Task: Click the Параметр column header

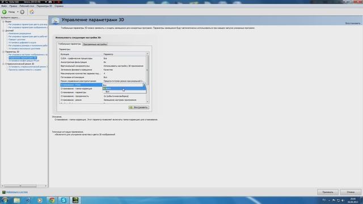Action: click(x=124, y=54)
